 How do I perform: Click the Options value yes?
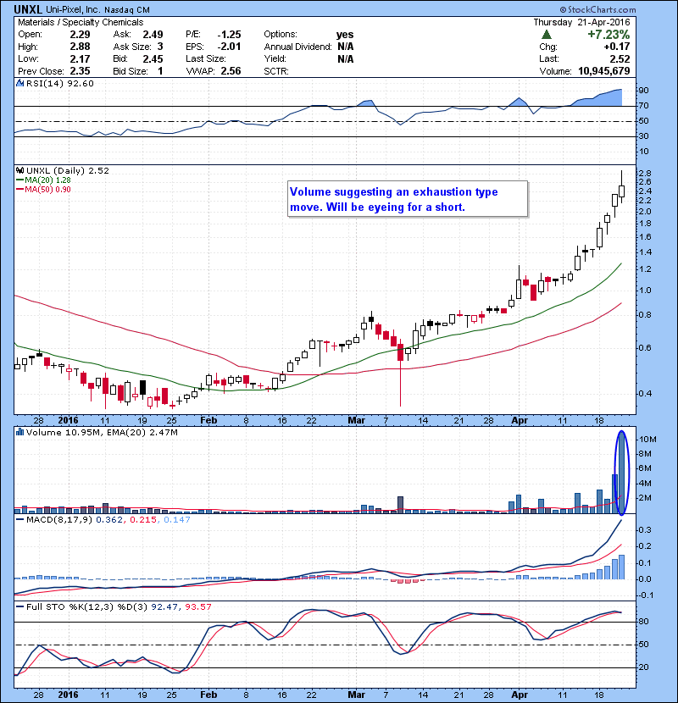click(x=345, y=35)
